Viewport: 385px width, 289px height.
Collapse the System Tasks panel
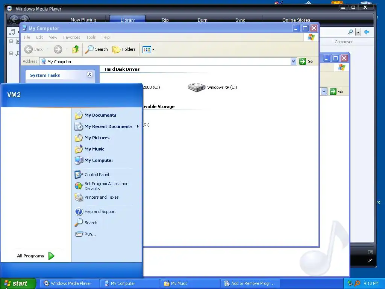tap(89, 75)
